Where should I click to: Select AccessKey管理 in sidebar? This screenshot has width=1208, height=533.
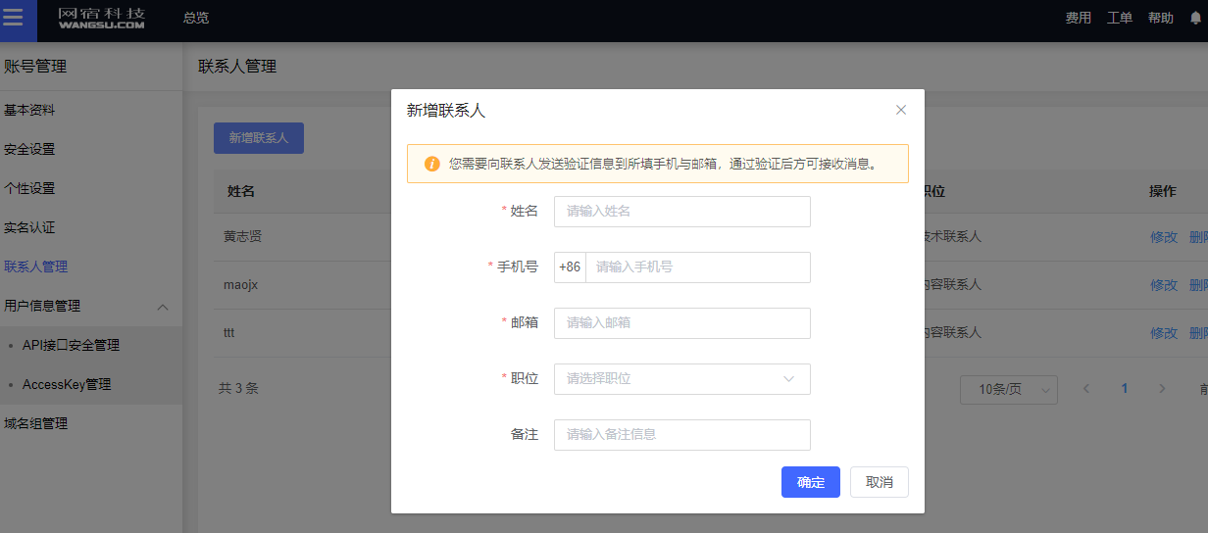67,385
